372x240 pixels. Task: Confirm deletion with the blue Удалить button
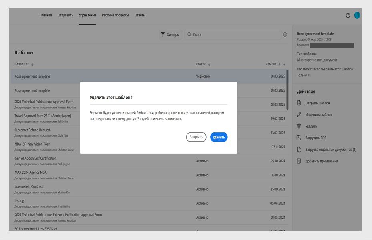point(219,137)
